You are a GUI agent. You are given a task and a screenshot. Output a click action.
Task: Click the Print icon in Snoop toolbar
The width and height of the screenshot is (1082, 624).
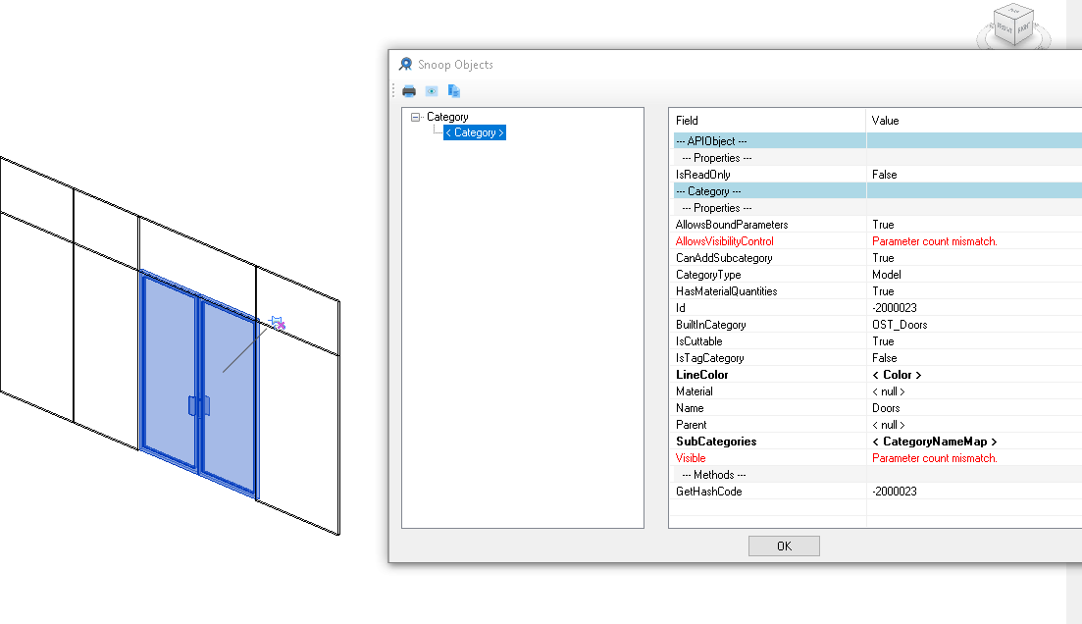(409, 91)
